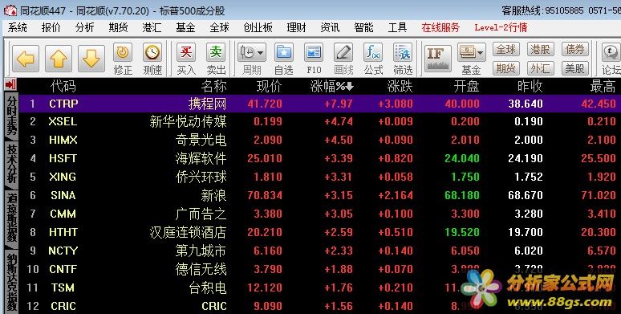Open the 全球 menu in menu bar
The height and width of the screenshot is (314, 621).
click(219, 28)
